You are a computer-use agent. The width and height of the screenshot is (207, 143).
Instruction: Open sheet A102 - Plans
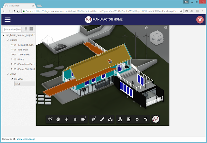(17, 60)
